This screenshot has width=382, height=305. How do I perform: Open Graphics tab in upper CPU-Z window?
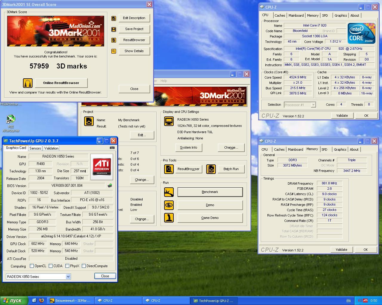point(341,15)
